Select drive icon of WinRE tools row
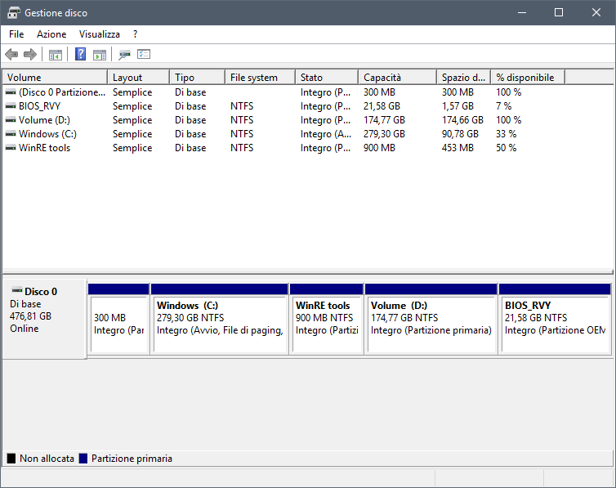The width and height of the screenshot is (616, 488). click(x=11, y=148)
